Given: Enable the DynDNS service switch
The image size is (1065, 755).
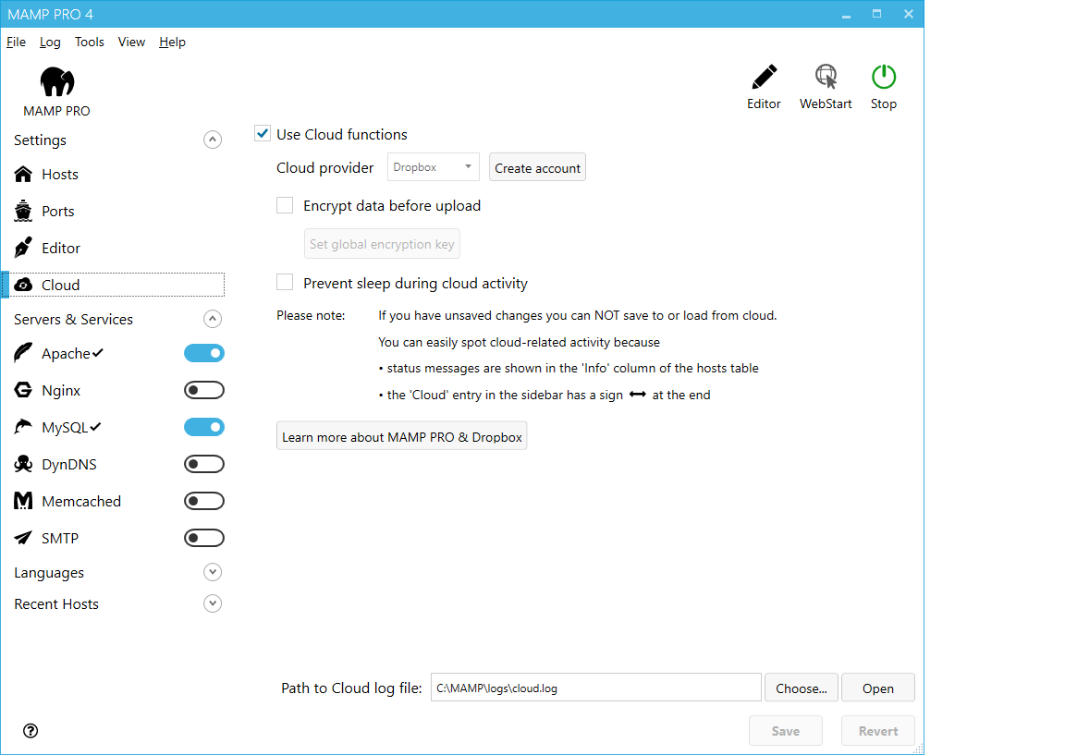Looking at the screenshot, I should point(203,465).
